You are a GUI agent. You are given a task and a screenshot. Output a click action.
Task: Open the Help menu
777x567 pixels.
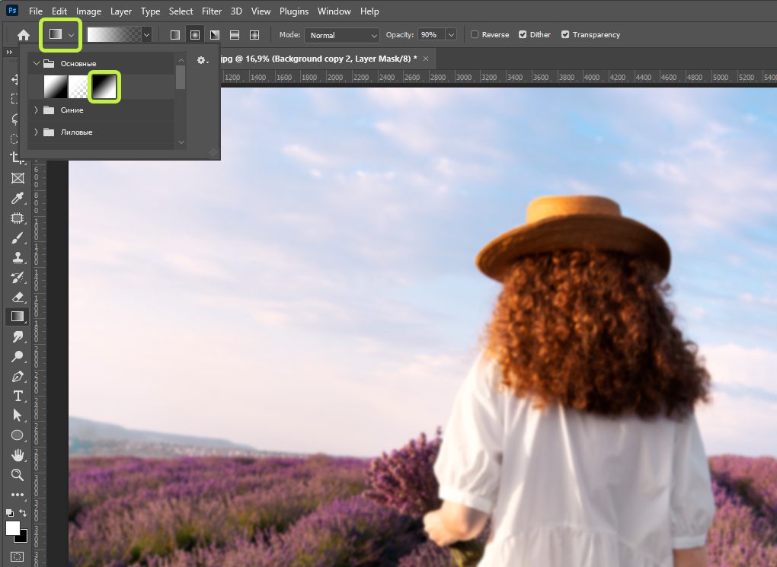[369, 11]
